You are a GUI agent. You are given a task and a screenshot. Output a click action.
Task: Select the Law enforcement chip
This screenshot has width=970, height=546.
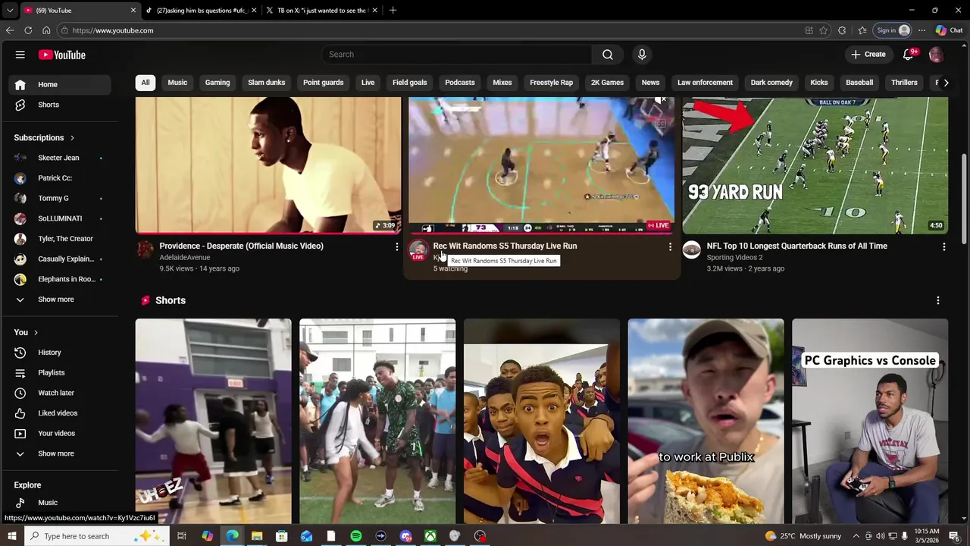705,83
